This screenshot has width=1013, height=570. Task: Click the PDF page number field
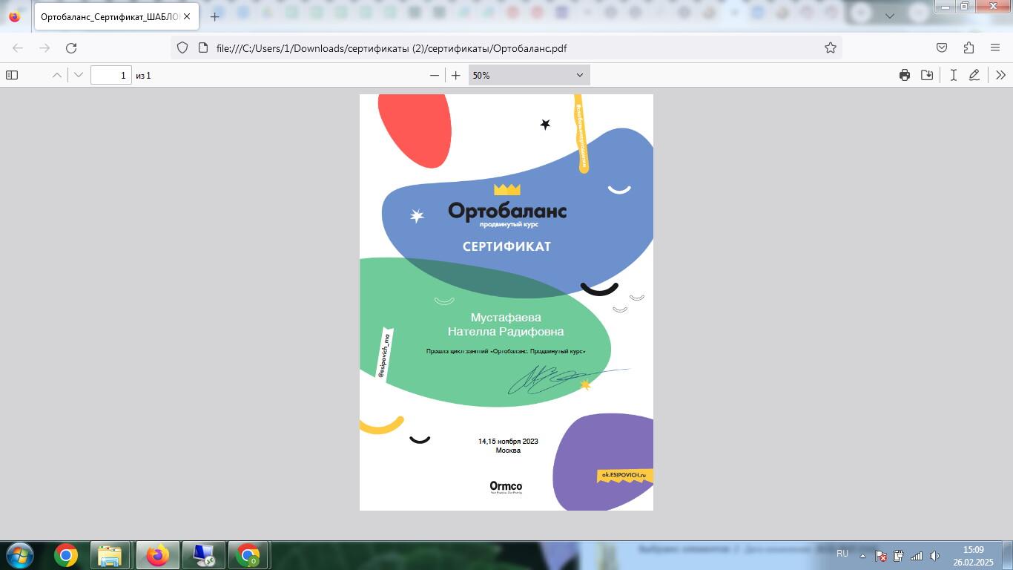click(111, 75)
